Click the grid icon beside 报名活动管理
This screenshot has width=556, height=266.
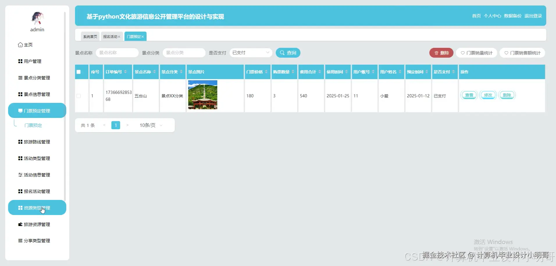[20, 192]
